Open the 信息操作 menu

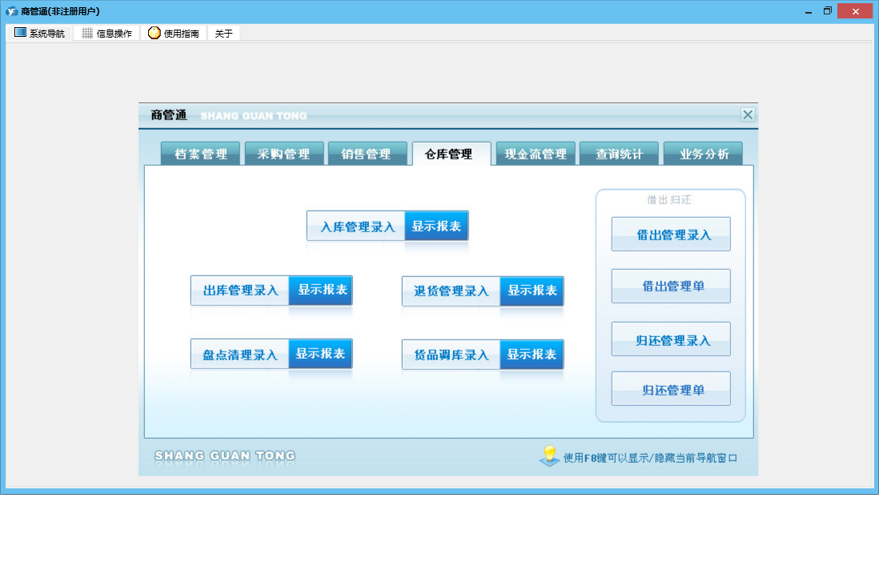(106, 33)
